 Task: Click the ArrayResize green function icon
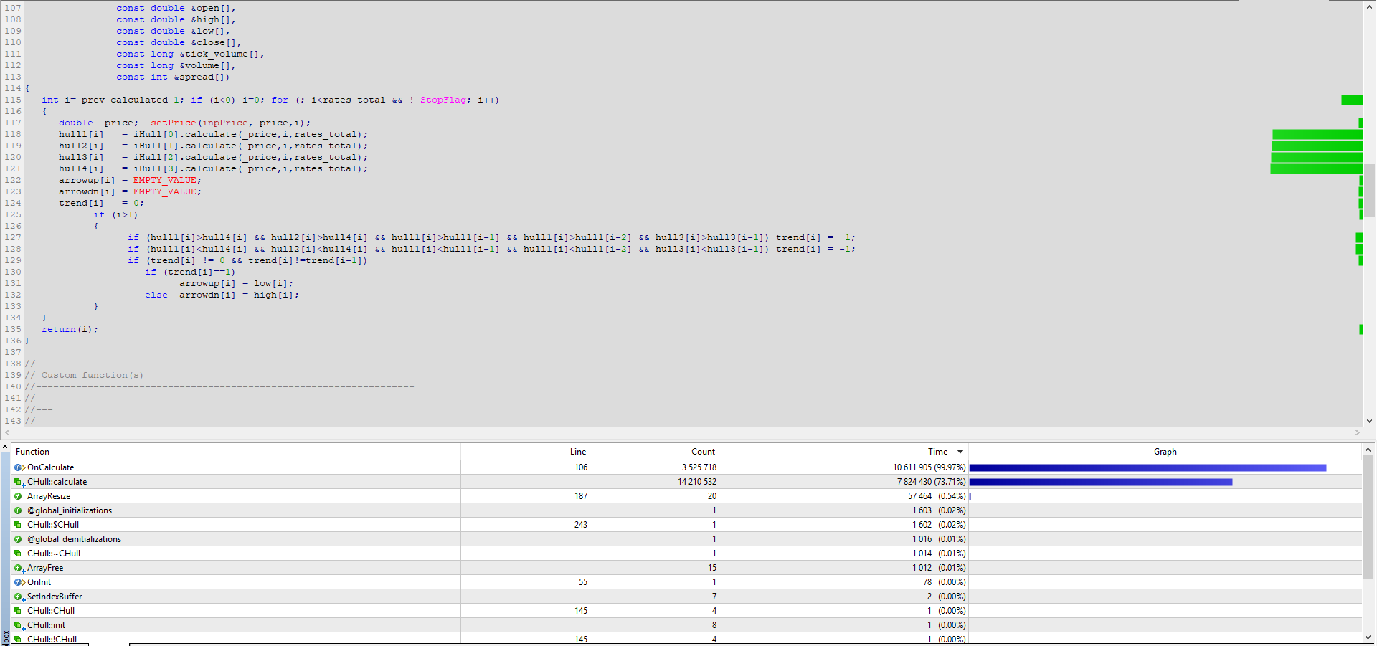[x=19, y=496]
